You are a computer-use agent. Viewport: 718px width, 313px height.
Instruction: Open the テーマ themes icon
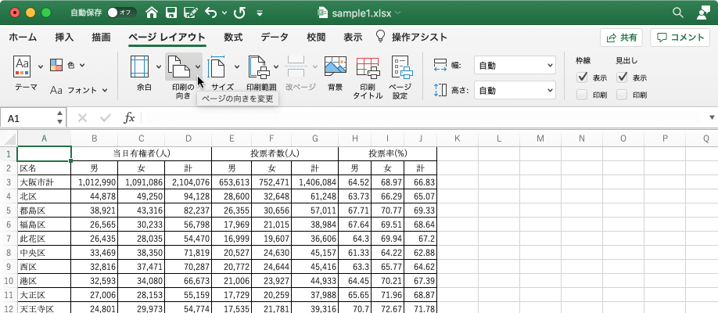[x=23, y=67]
